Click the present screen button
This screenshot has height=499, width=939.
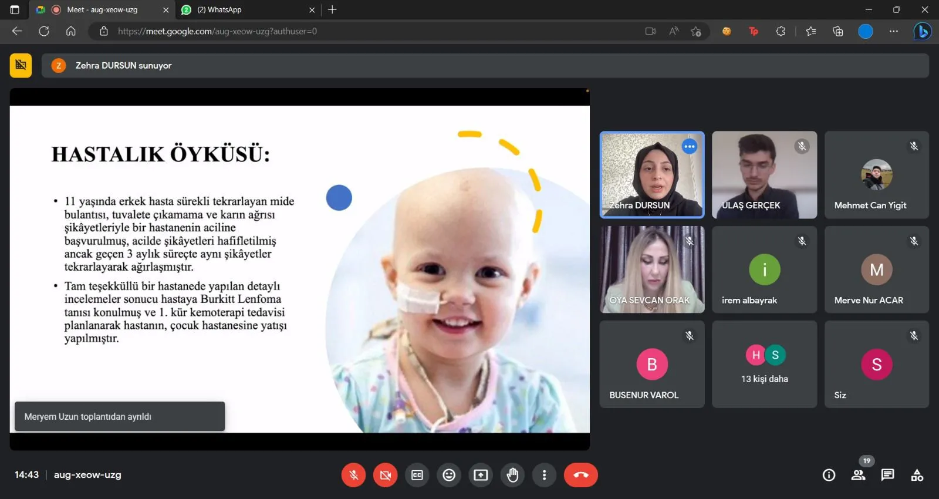481,475
